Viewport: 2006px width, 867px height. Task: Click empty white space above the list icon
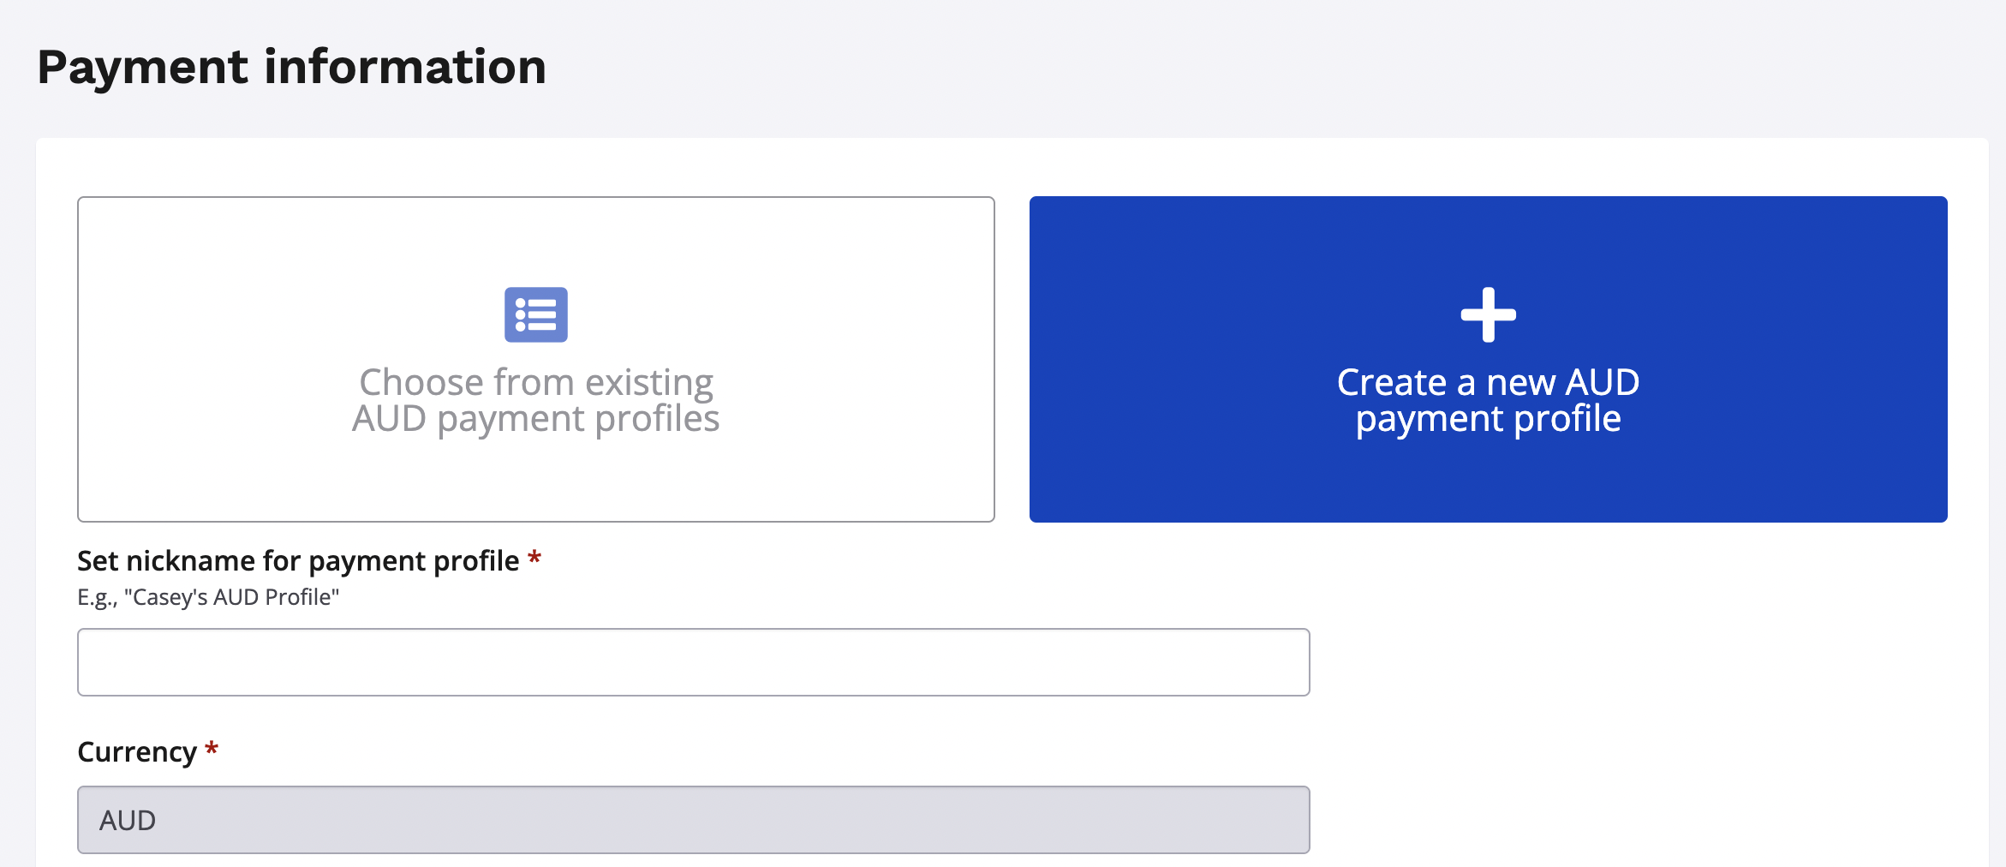pyautogui.click(x=535, y=240)
